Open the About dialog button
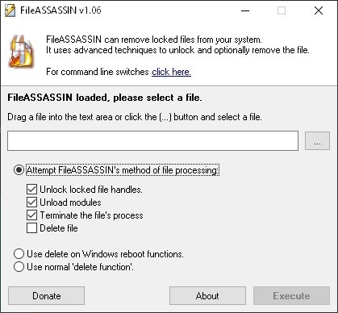This screenshot has height=313, width=338. tap(207, 296)
